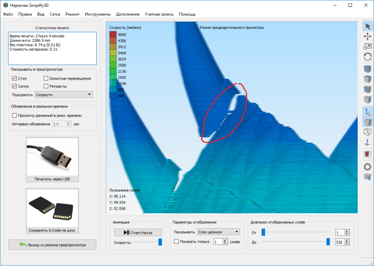Click the animation Скорость slider handle
This screenshot has width=374, height=266.
point(160,242)
